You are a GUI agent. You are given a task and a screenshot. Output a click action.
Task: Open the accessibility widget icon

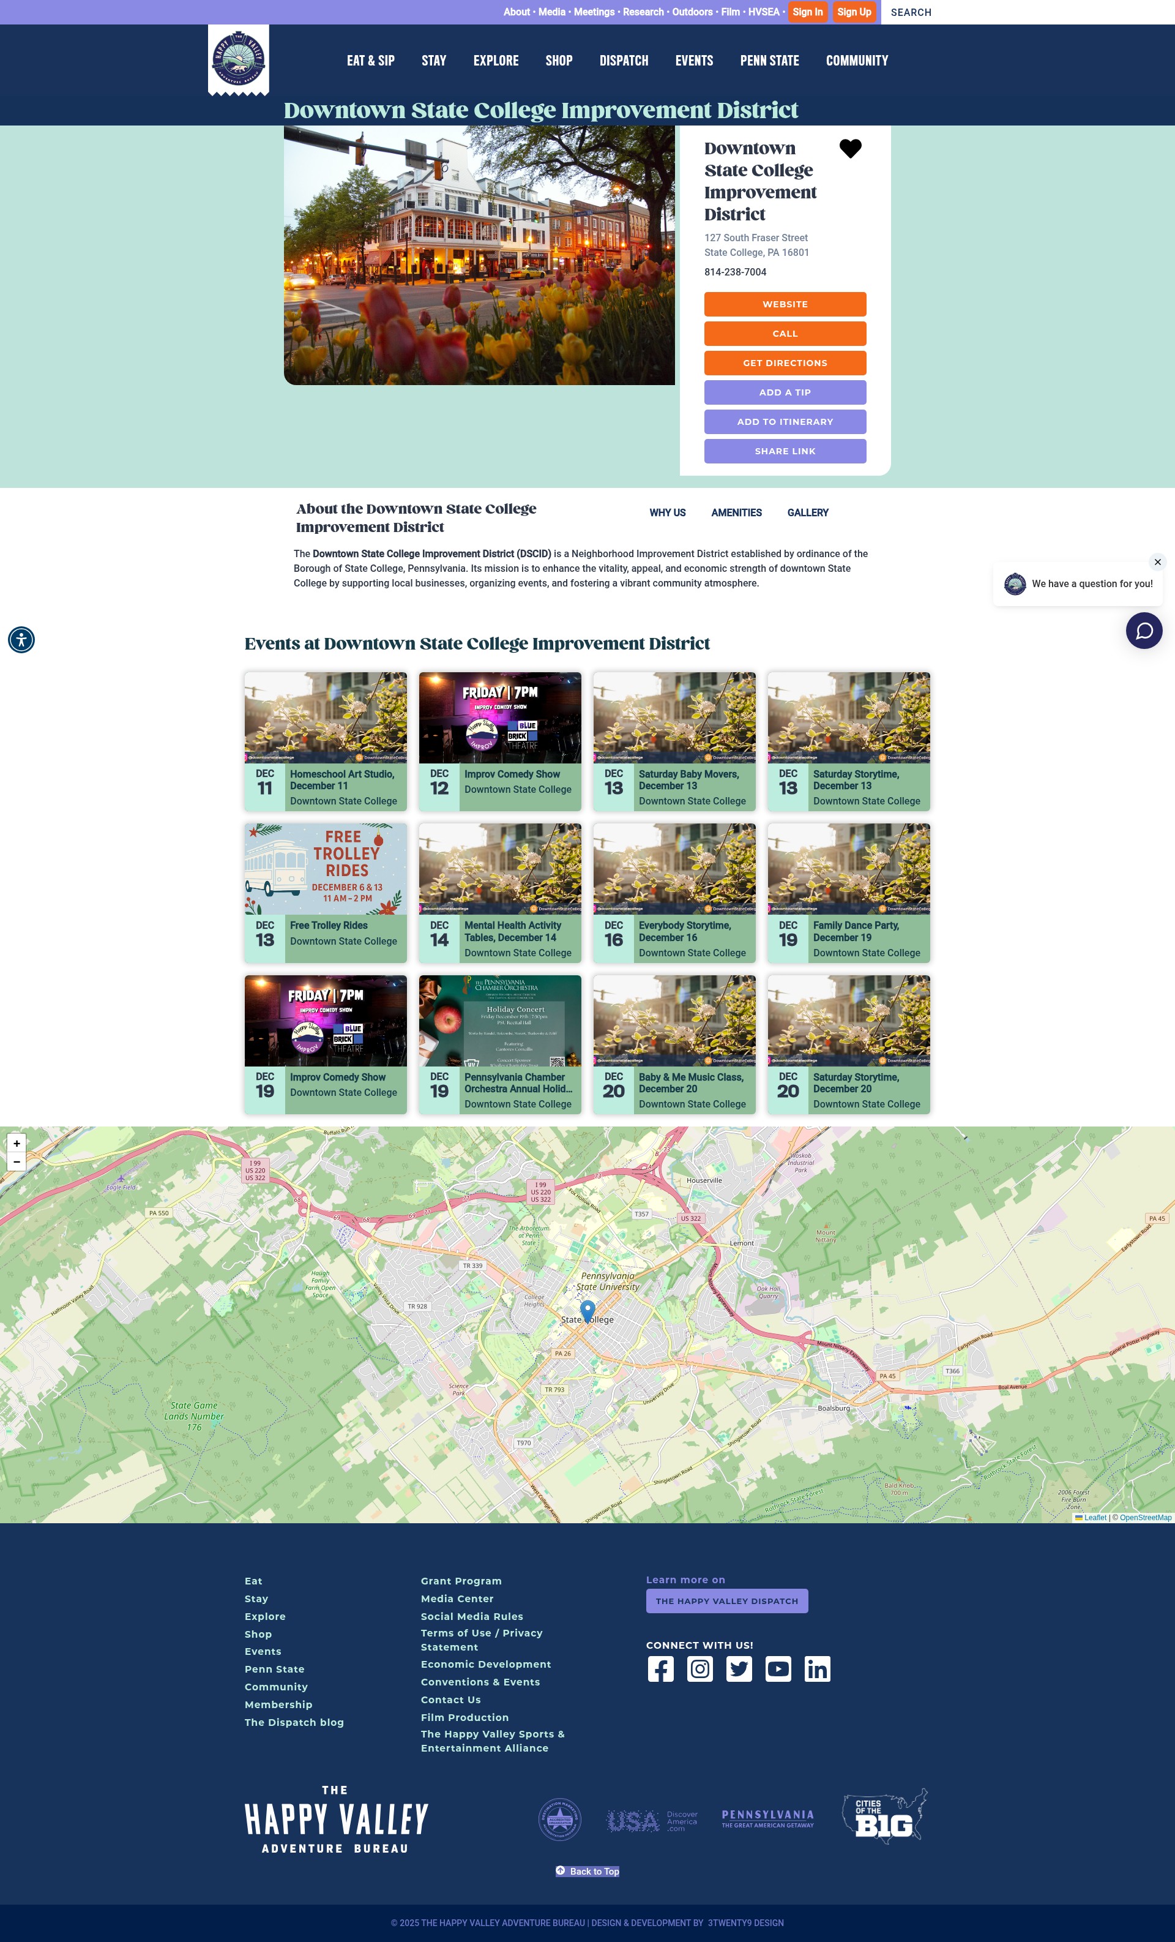point(21,639)
